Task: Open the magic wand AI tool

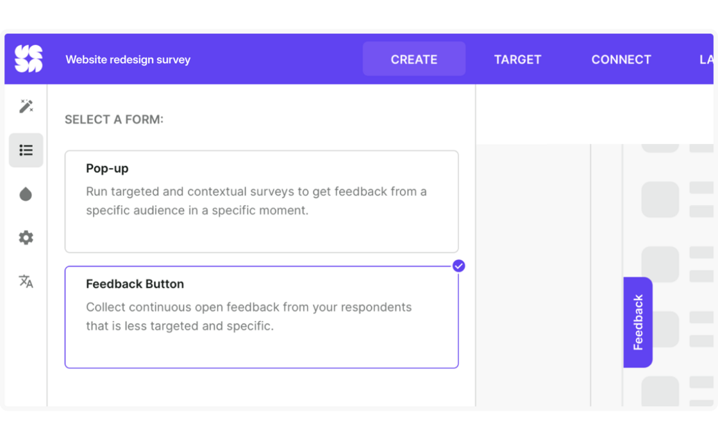Action: (26, 106)
